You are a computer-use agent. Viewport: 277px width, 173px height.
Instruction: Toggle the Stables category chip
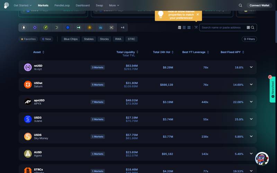(89, 39)
